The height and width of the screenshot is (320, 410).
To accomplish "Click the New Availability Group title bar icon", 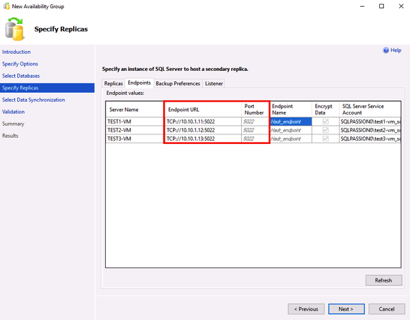I will [6, 6].
